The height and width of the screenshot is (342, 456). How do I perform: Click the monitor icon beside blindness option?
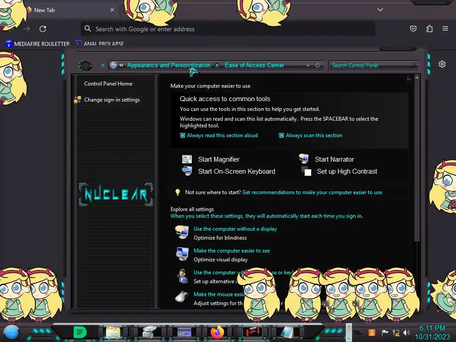coord(182,232)
